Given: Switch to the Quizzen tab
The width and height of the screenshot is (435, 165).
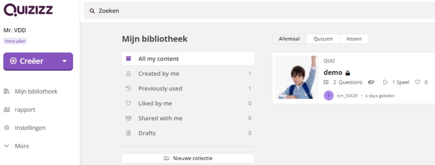Looking at the screenshot, I should 323,39.
